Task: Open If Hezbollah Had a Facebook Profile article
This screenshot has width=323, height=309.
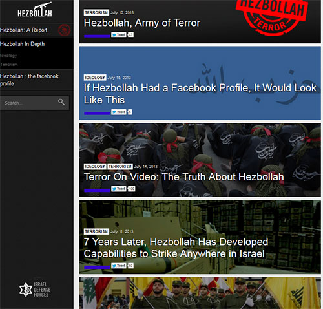Action: tap(200, 94)
